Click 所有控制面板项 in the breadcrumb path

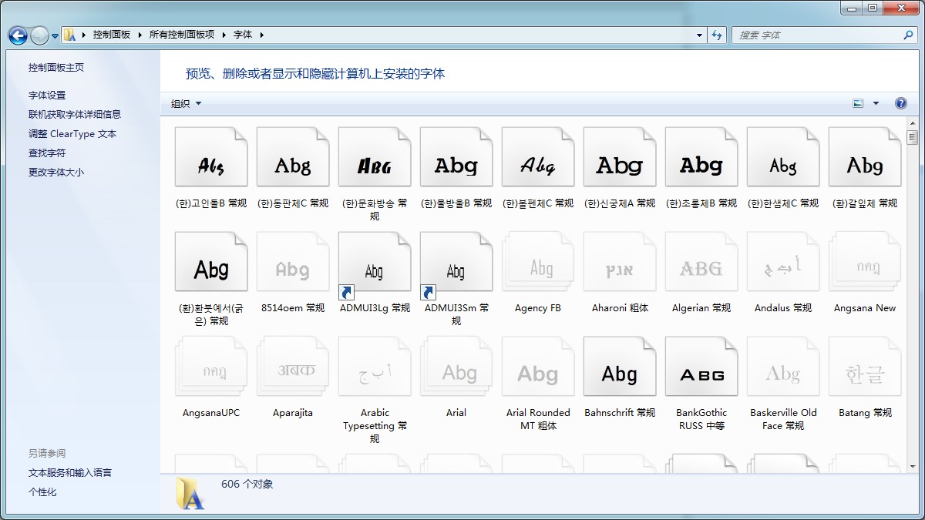(x=182, y=35)
